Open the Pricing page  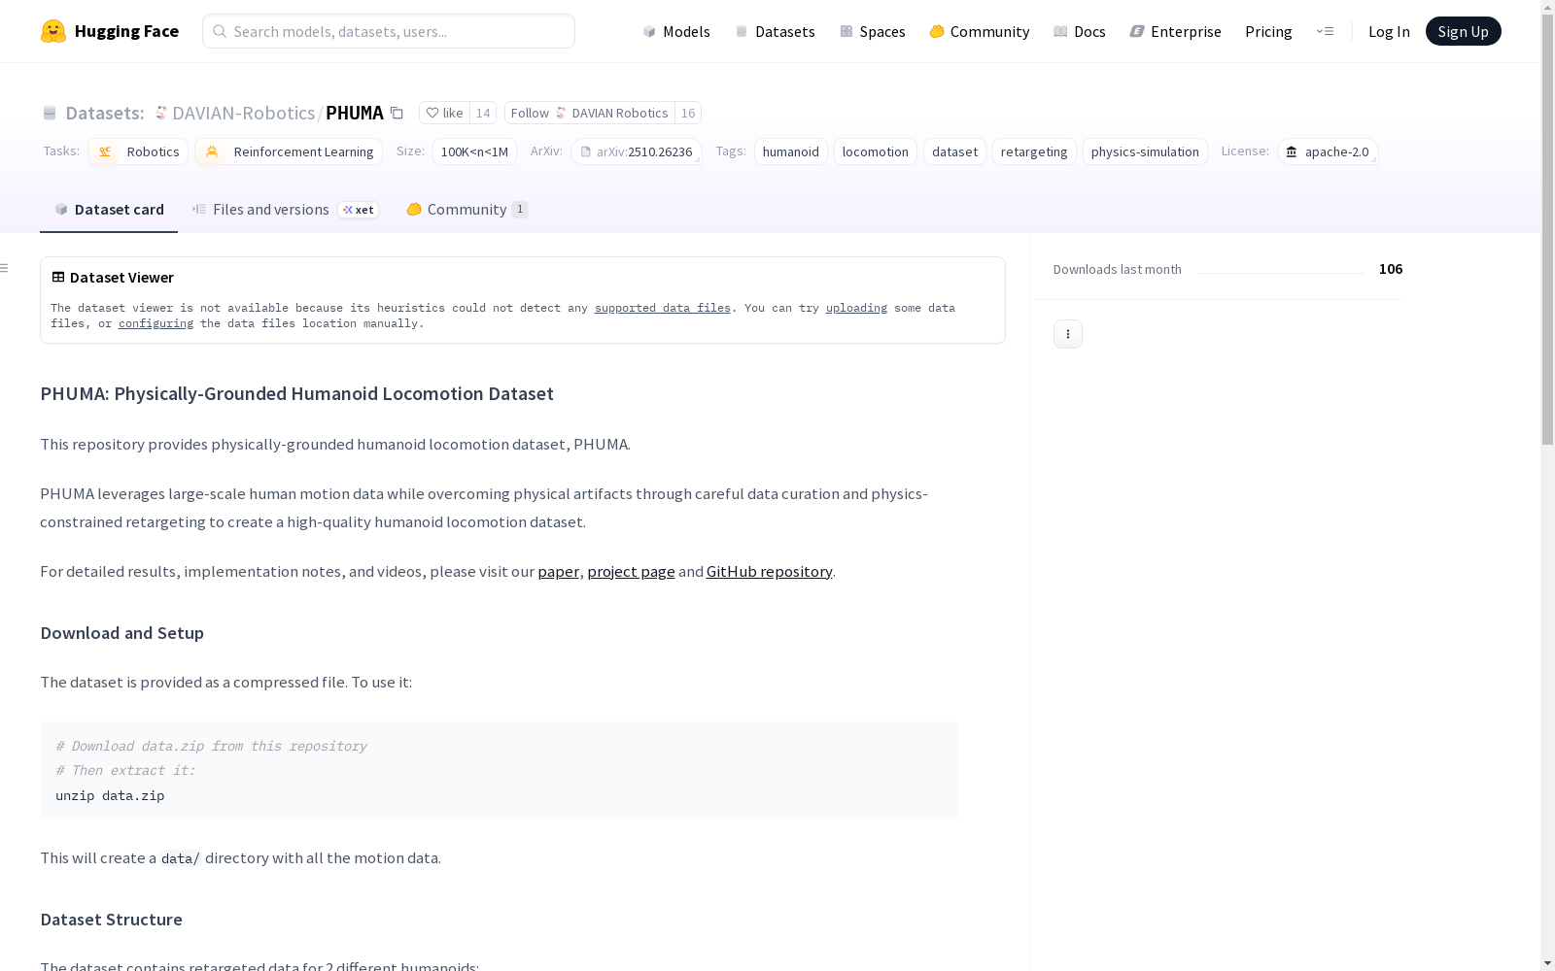pyautogui.click(x=1268, y=31)
